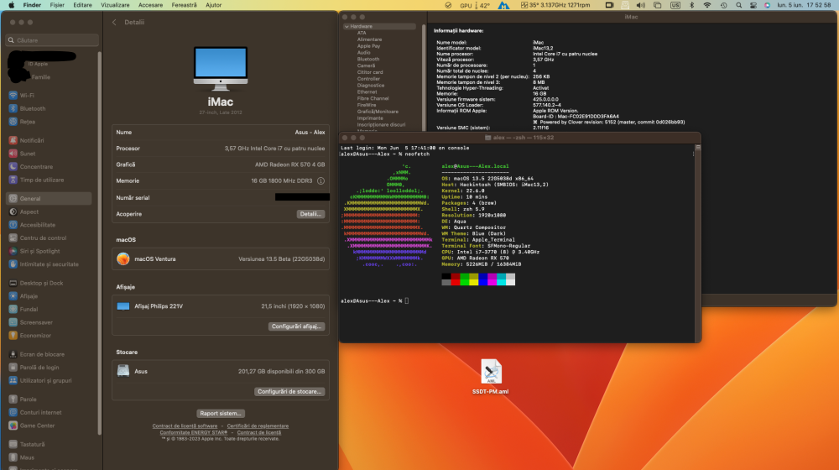Open Vizualizare menu
The image size is (839, 470).
pyautogui.click(x=115, y=5)
